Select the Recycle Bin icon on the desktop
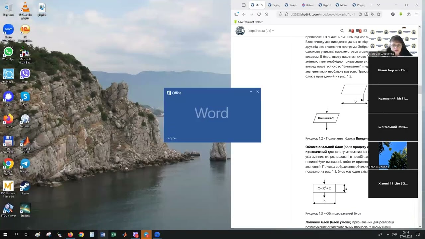The width and height of the screenshot is (425, 239). pos(8,10)
